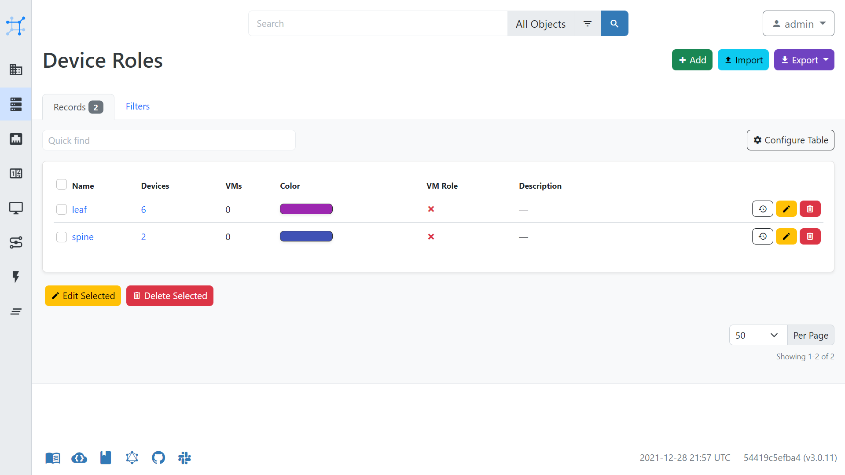This screenshot has width=845, height=475.
Task: Toggle the select-all header checkbox
Action: pos(62,185)
